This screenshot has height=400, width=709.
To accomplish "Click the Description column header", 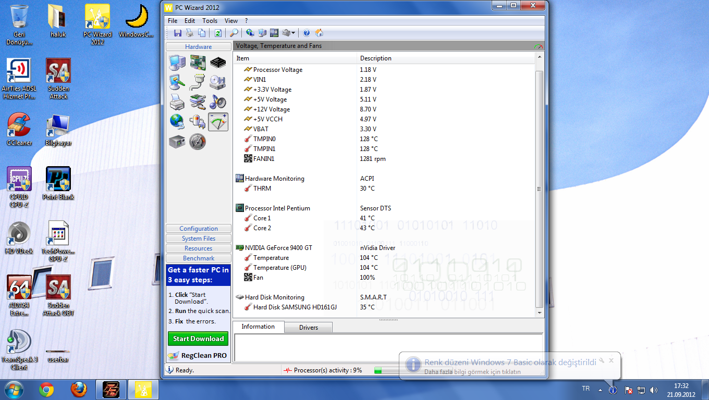I will pos(446,58).
